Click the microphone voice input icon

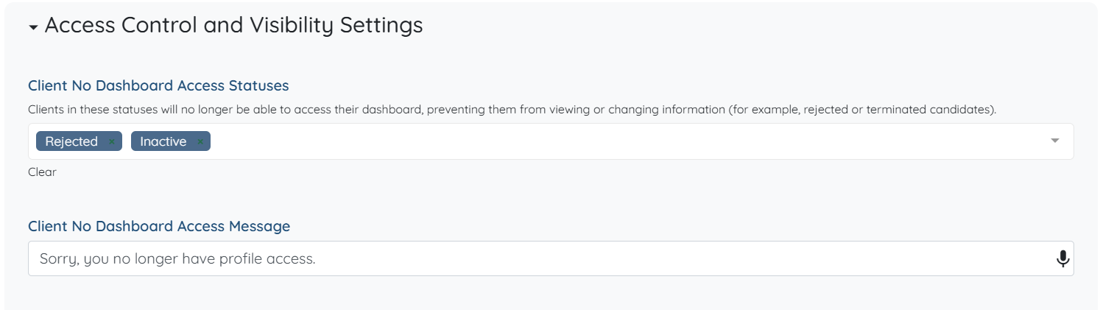[1062, 258]
